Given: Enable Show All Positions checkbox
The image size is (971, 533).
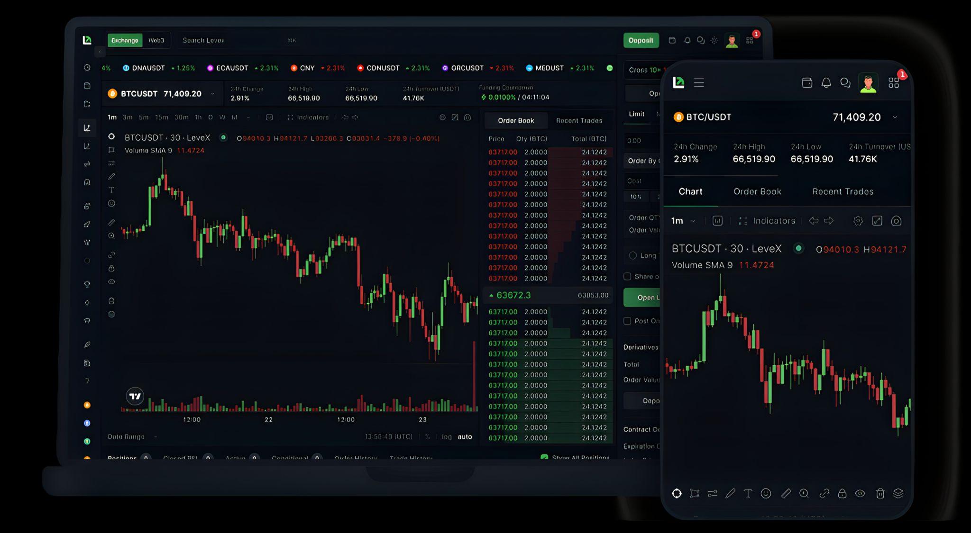Looking at the screenshot, I should [544, 457].
